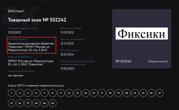Select MKTU class 44 circle

(x=44, y=103)
